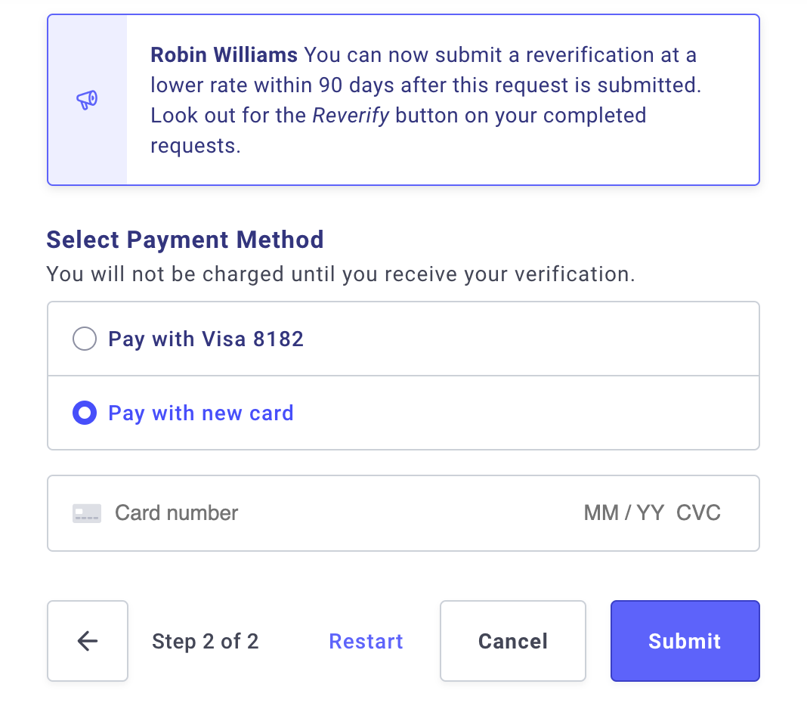Viewport: 807px width, 712px height.
Task: Submit the payment form
Action: [x=685, y=641]
